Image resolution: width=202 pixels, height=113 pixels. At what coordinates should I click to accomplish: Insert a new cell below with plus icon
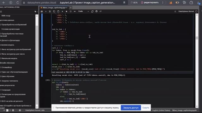(46, 11)
